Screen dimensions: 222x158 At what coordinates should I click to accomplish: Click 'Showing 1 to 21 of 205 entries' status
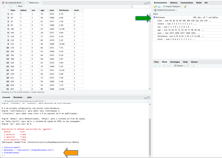pos(23,92)
